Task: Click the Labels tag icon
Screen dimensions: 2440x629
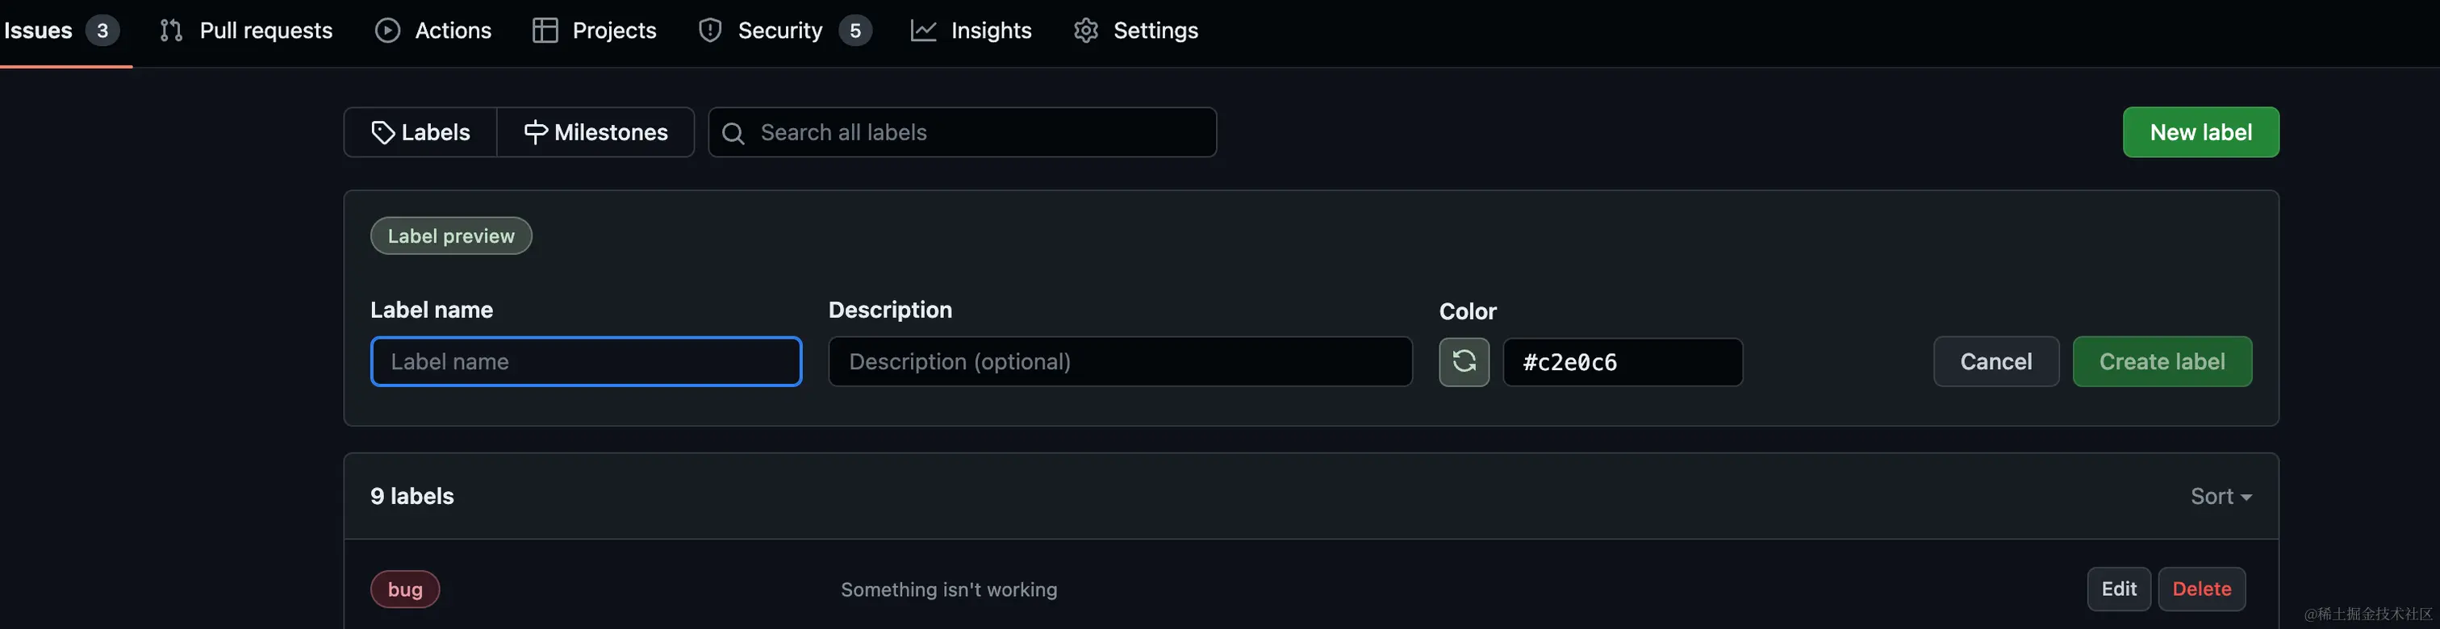Action: click(x=382, y=132)
